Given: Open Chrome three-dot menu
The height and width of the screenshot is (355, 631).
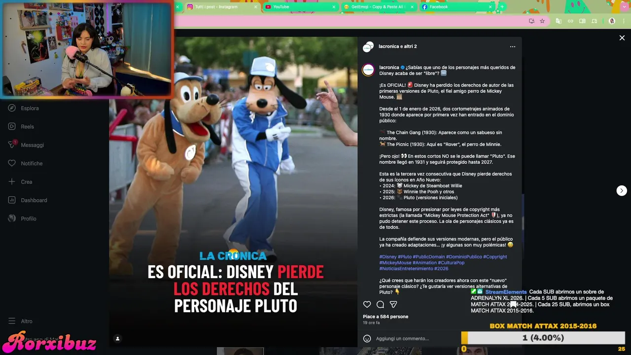Looking at the screenshot, I should click(x=625, y=21).
